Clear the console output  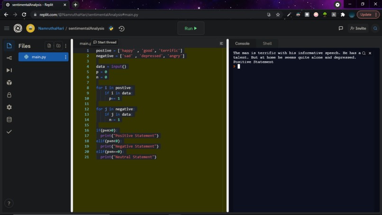pos(370,53)
